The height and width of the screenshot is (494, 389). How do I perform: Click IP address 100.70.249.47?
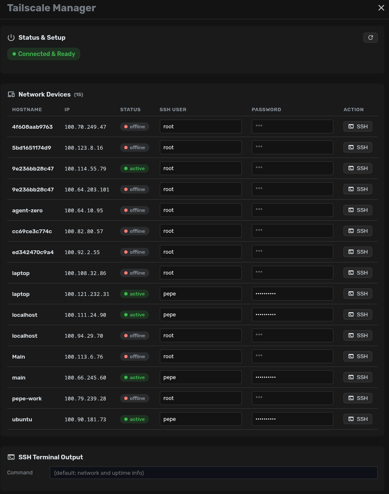point(85,127)
